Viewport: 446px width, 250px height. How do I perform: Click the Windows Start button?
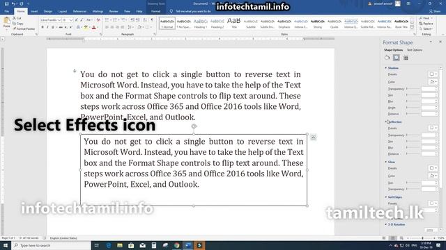[x=5, y=245]
